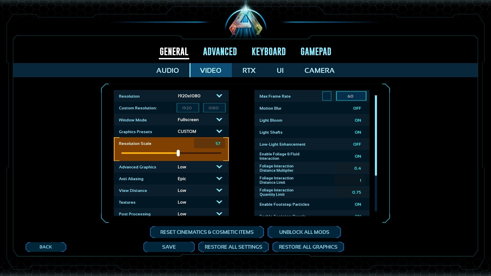Expand the View Distance dropdown
Viewport: 491px width, 276px height.
219,190
